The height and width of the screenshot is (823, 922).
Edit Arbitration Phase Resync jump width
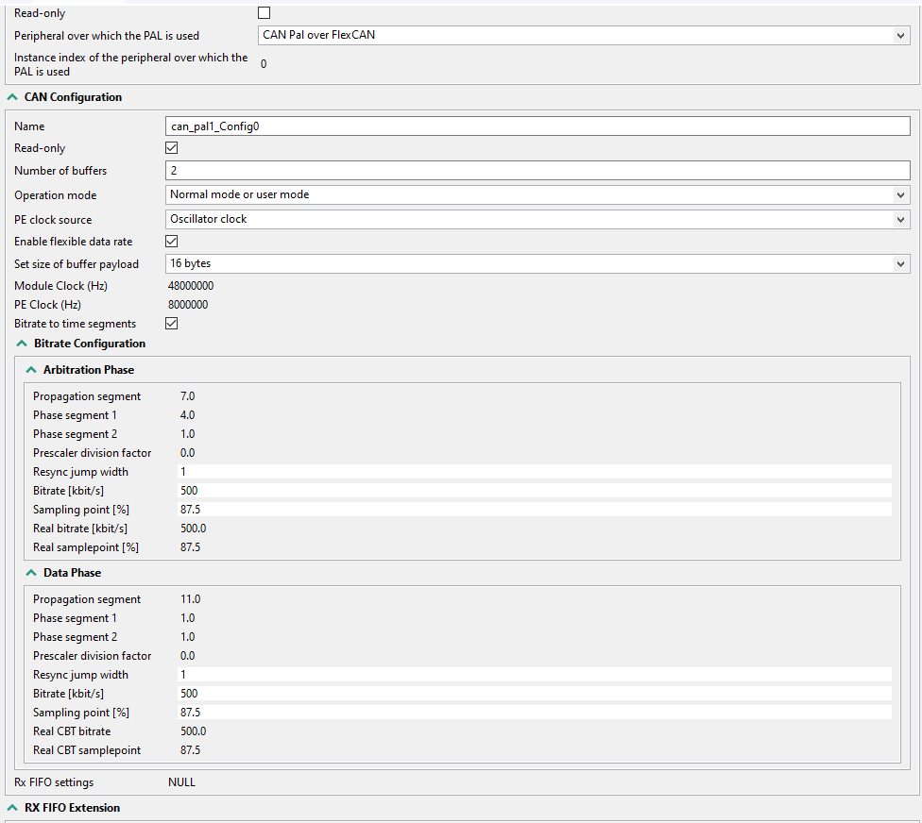(534, 472)
